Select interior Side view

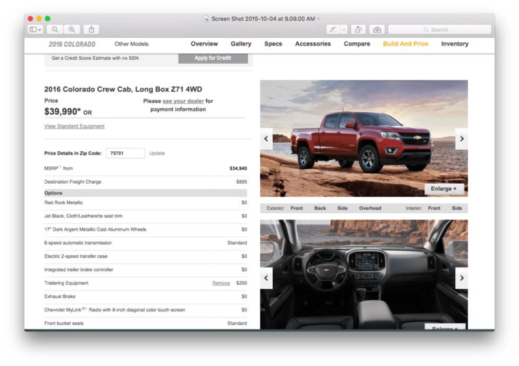457,208
